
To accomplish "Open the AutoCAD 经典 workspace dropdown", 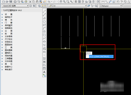I will (15, 6).
